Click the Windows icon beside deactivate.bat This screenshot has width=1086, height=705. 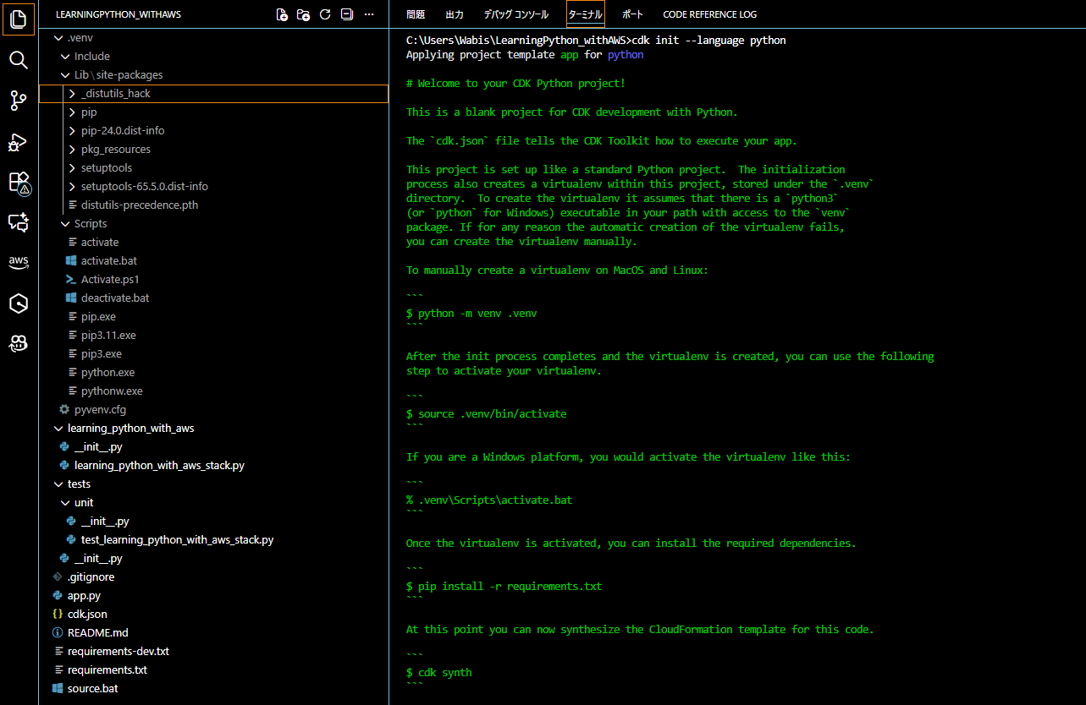click(x=72, y=298)
